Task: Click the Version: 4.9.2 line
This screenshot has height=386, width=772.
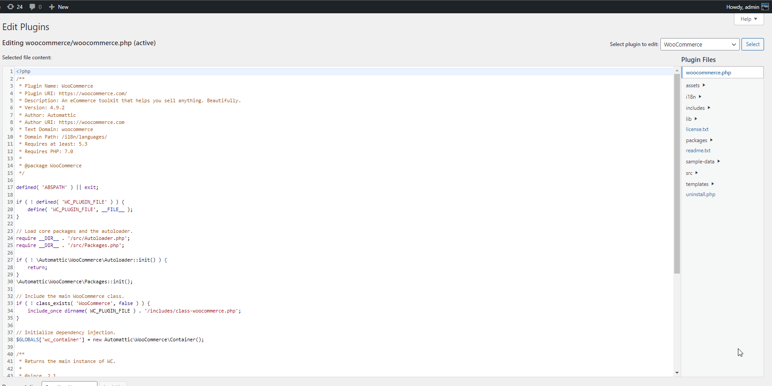Action: [x=42, y=108]
